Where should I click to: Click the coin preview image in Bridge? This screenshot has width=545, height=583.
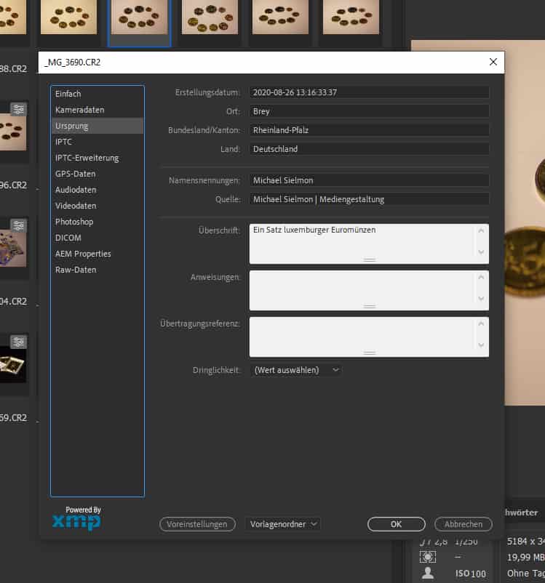point(525,223)
